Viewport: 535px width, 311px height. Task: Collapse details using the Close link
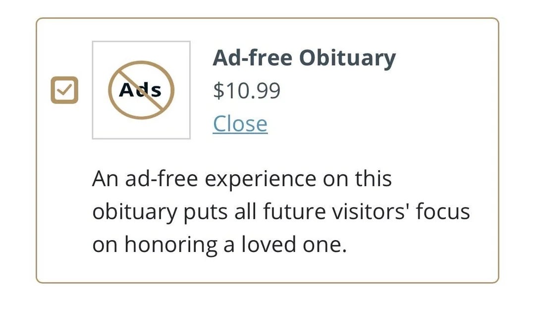[240, 124]
